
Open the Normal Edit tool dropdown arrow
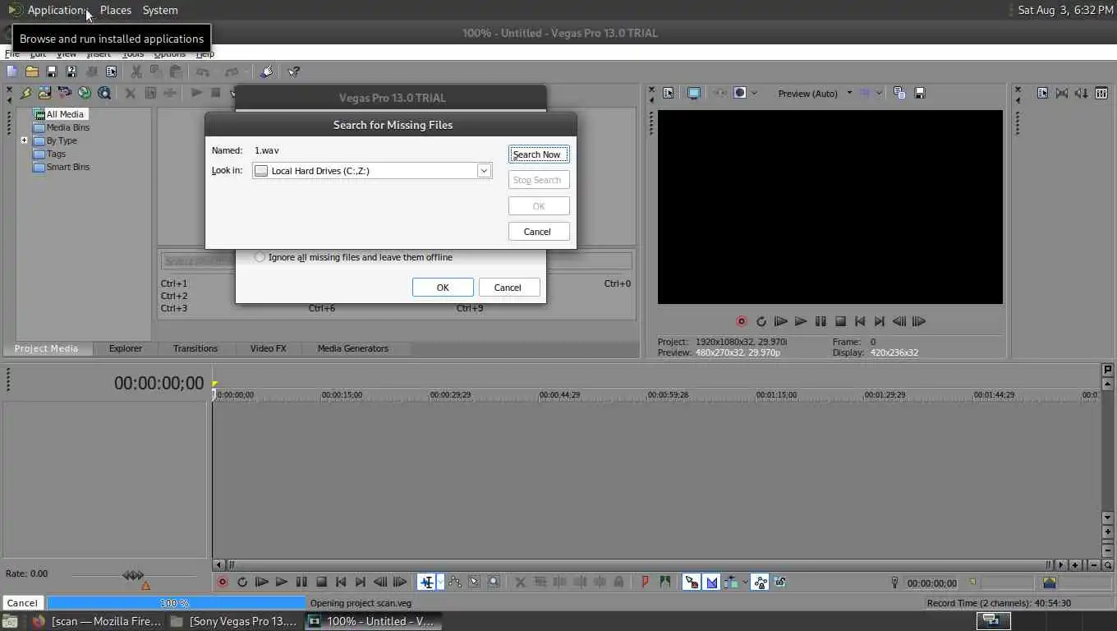(x=440, y=582)
